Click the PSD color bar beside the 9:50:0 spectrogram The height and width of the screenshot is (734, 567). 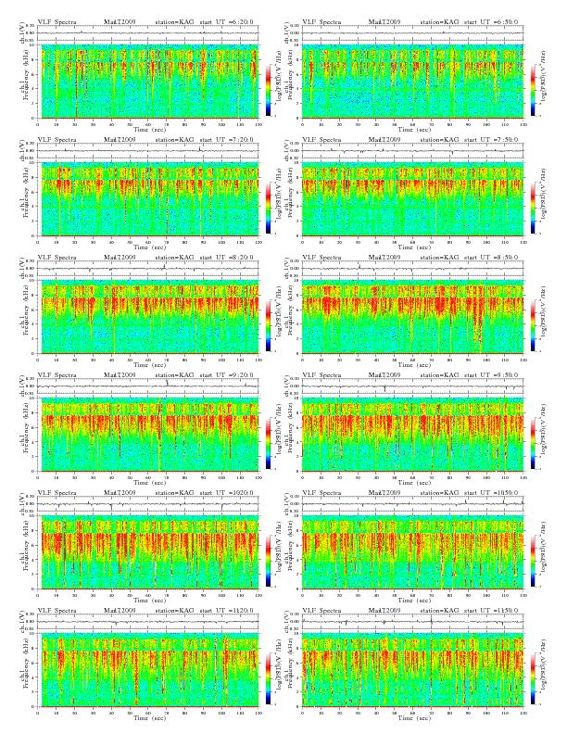click(534, 443)
